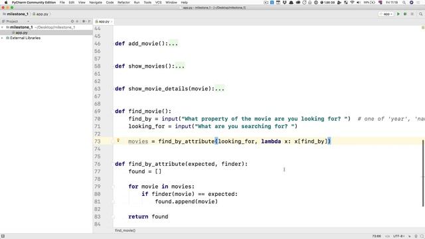
Task: Switch to the app.py editor tab
Action: 104,21
